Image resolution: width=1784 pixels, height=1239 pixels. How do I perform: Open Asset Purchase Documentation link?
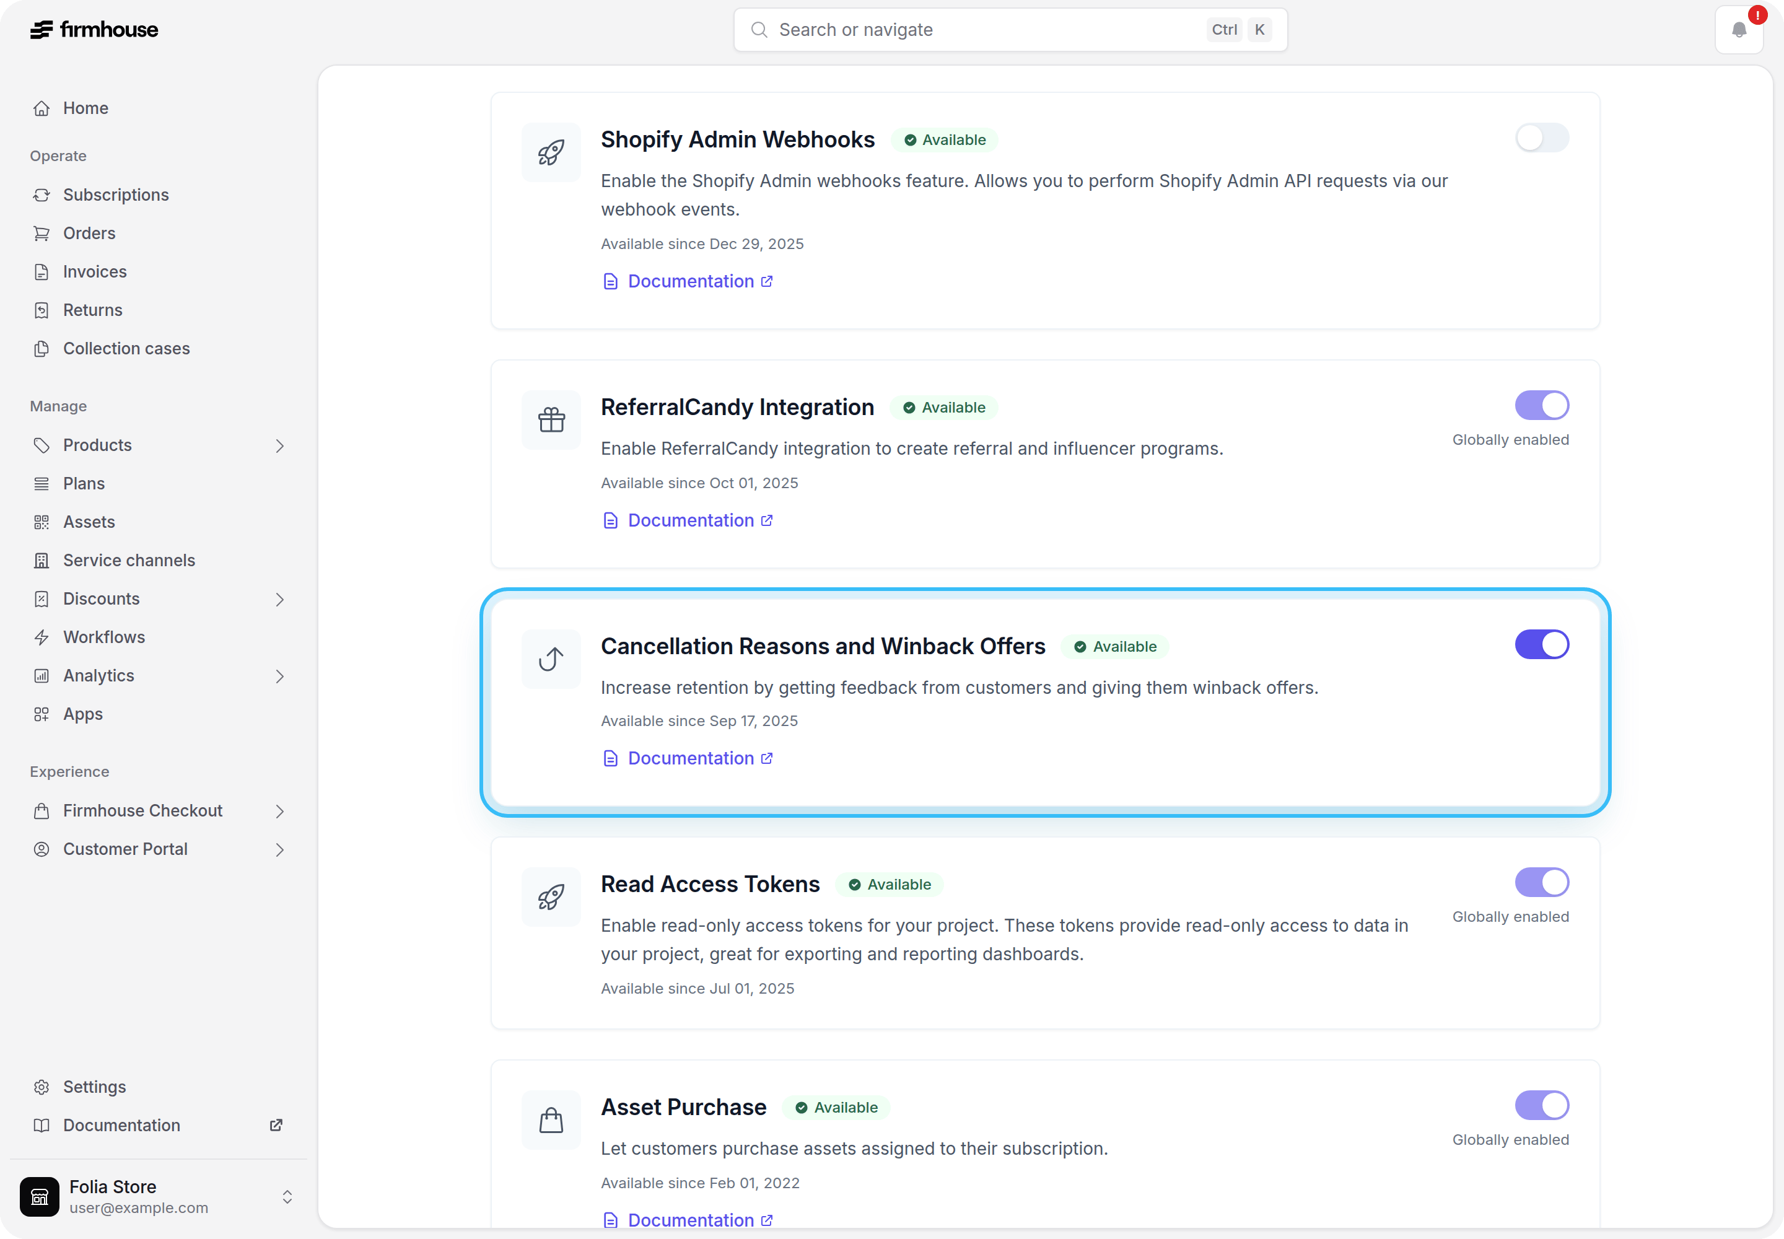(688, 1220)
